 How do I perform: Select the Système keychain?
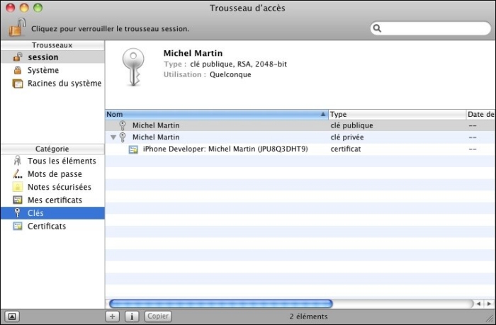click(x=43, y=70)
